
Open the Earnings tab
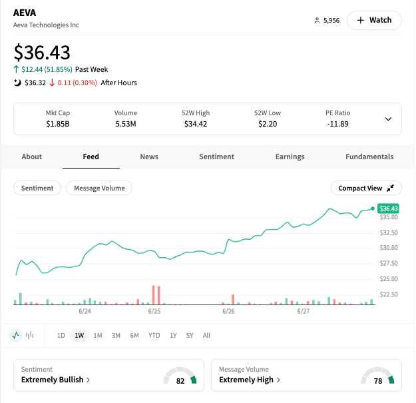click(x=290, y=157)
